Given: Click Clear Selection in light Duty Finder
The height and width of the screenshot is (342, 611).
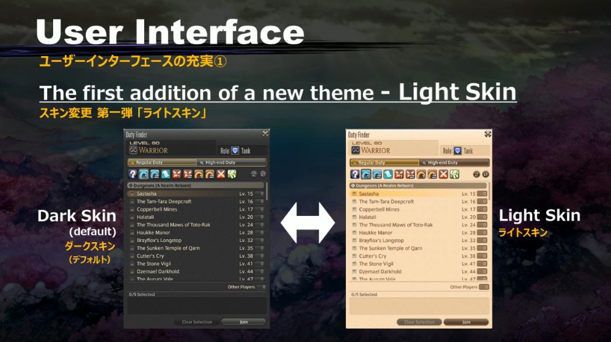Looking at the screenshot, I should pyautogui.click(x=419, y=322).
